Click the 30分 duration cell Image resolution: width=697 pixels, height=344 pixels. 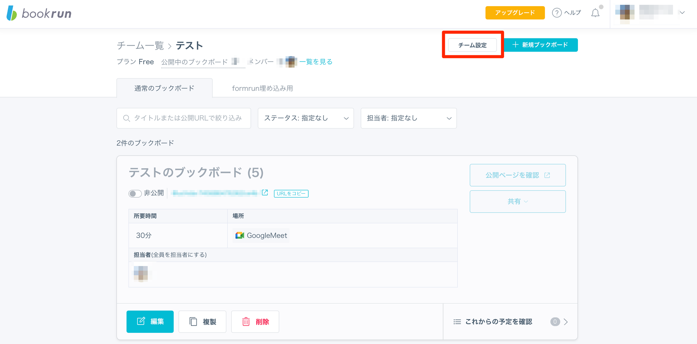point(178,236)
